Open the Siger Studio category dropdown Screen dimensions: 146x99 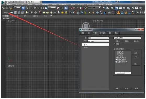coord(98,41)
